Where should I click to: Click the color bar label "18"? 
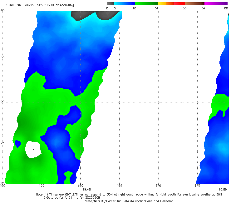click(x=134, y=8)
